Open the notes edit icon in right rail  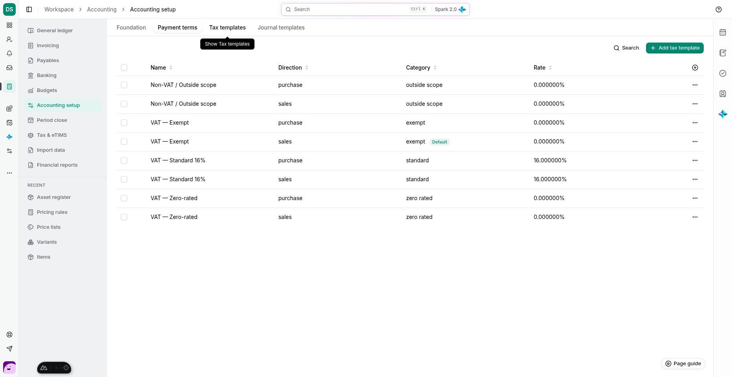tap(723, 53)
